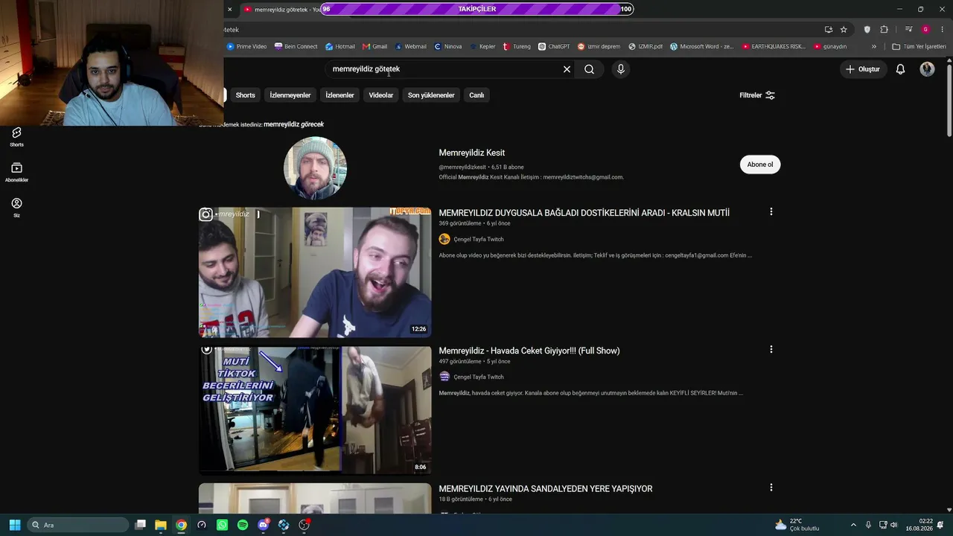Open more options for SANDALYEDEN YERE video
The width and height of the screenshot is (953, 536).
pos(771,488)
